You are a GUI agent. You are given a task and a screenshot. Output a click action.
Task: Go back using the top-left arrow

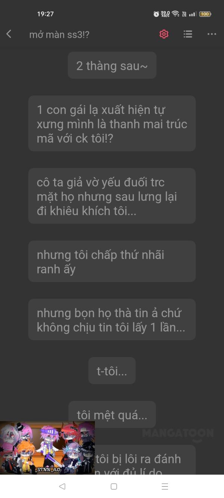9,34
